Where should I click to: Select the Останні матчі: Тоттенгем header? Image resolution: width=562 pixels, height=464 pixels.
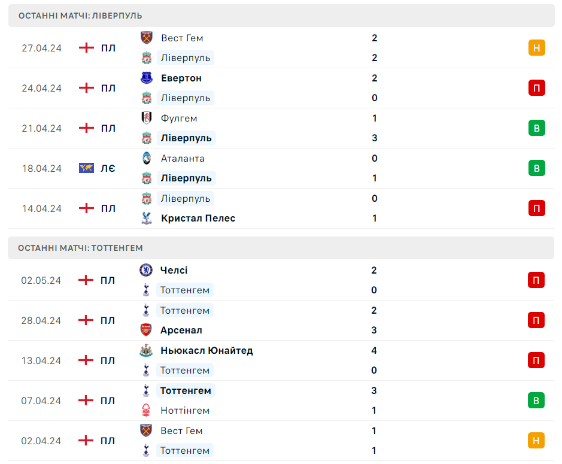click(281, 248)
